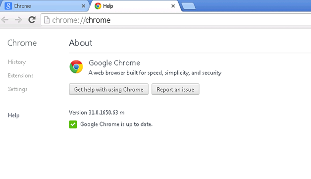Open a new tab
311x179 pixels.
click(x=189, y=6)
